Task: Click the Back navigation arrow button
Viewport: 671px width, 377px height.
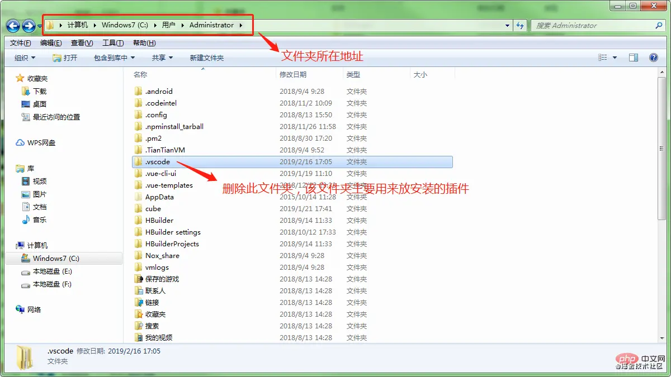Action: click(x=13, y=26)
